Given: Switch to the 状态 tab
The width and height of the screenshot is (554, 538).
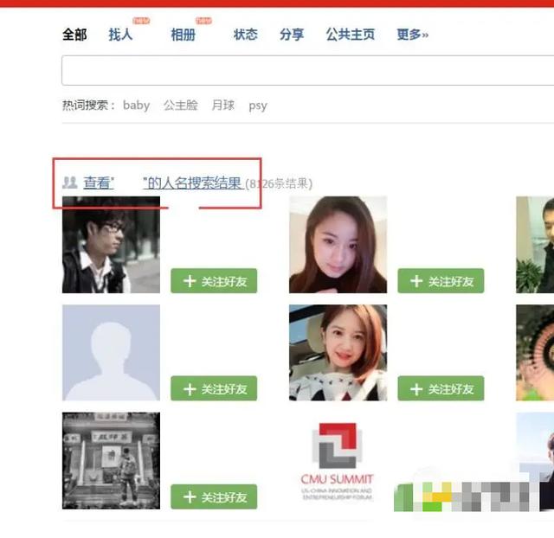Looking at the screenshot, I should coord(245,35).
